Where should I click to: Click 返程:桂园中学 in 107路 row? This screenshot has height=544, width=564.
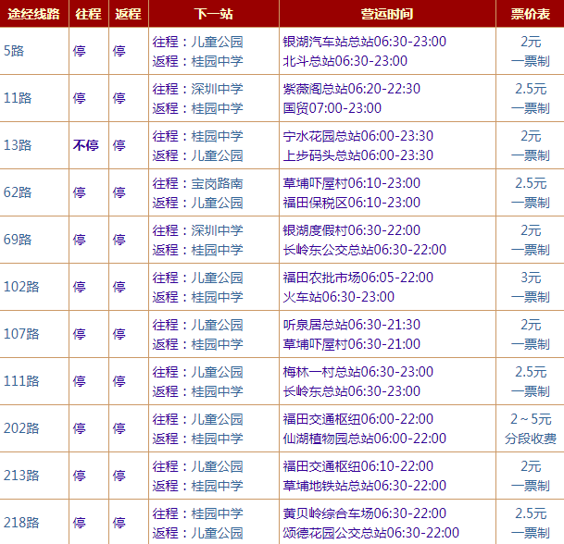(197, 344)
